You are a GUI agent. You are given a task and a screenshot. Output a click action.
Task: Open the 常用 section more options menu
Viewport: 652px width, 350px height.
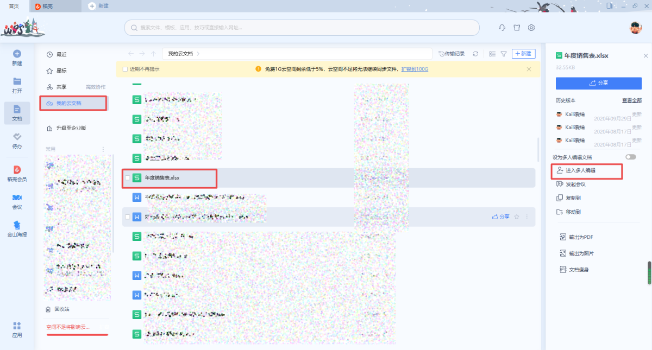click(103, 149)
